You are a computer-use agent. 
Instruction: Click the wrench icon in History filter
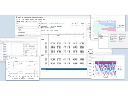pyautogui.click(x=16, y=26)
